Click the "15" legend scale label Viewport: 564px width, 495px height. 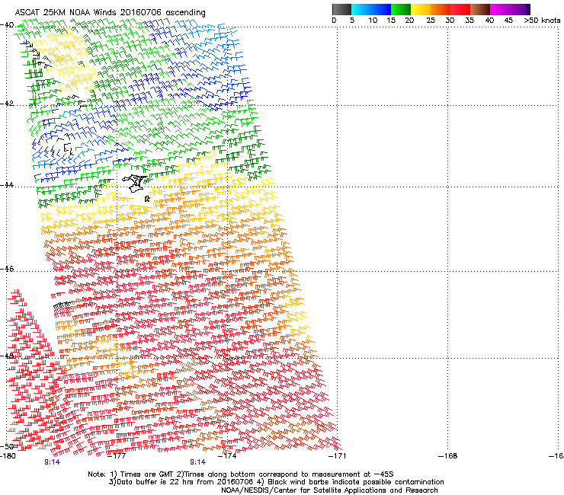tap(391, 21)
